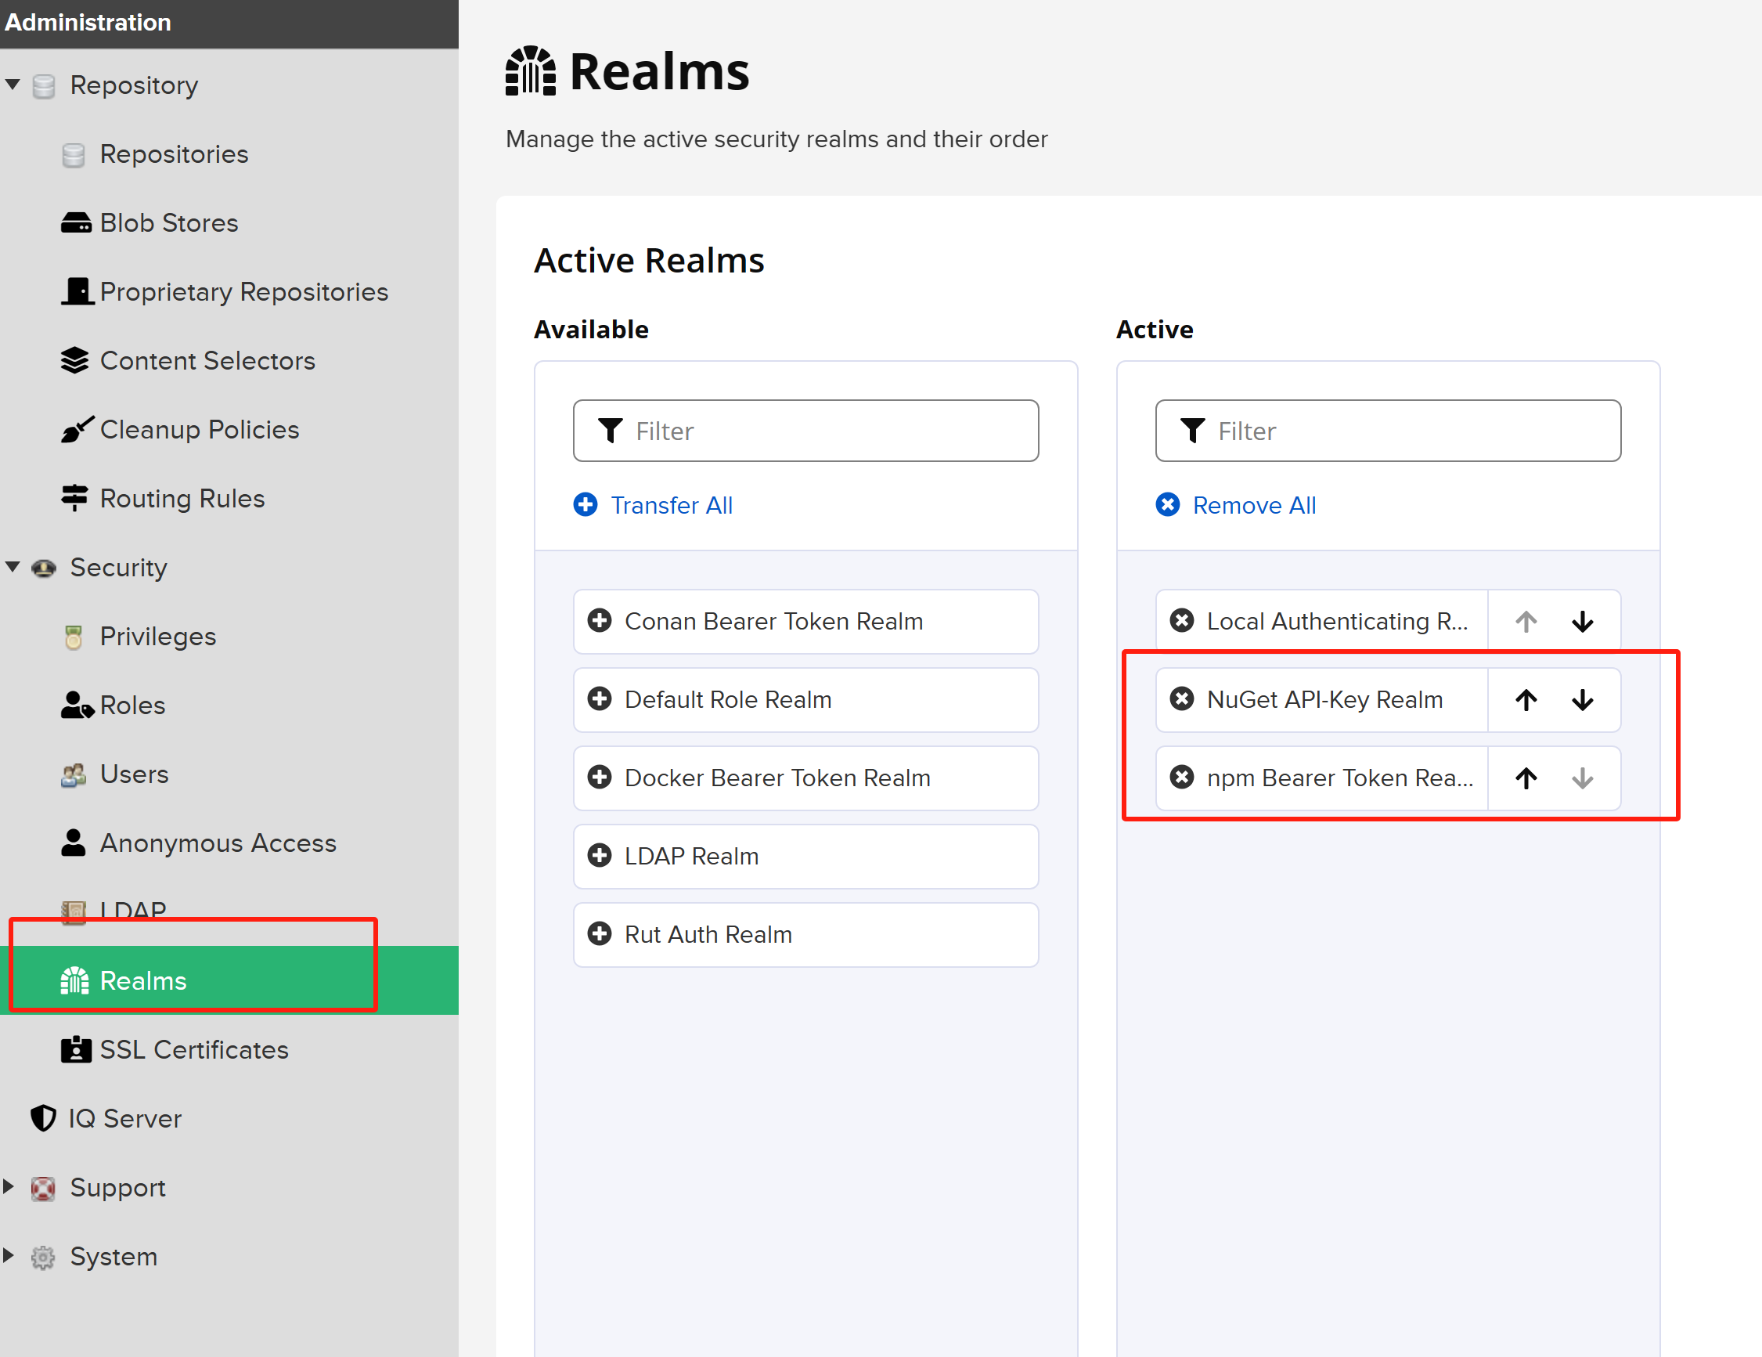This screenshot has height=1357, width=1762.
Task: Click Transfer All link
Action: (672, 505)
